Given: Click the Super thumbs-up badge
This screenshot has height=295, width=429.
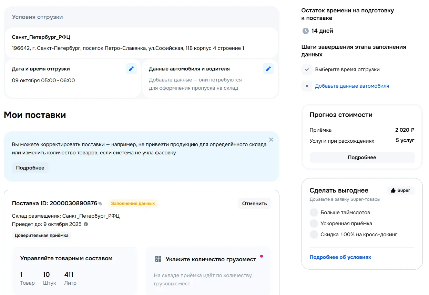Looking at the screenshot, I should click(400, 190).
